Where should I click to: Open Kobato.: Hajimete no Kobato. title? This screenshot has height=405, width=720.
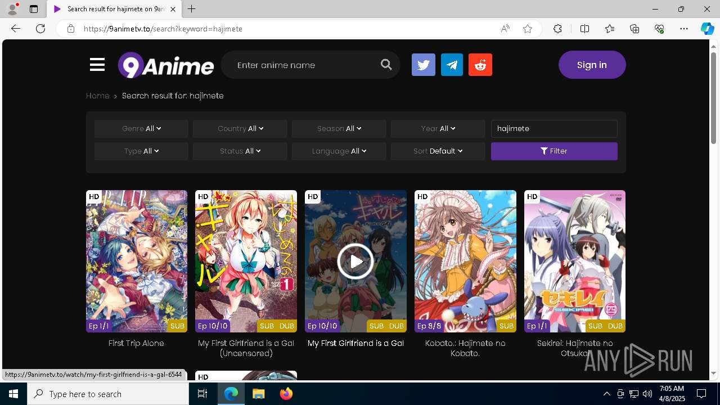click(465, 348)
